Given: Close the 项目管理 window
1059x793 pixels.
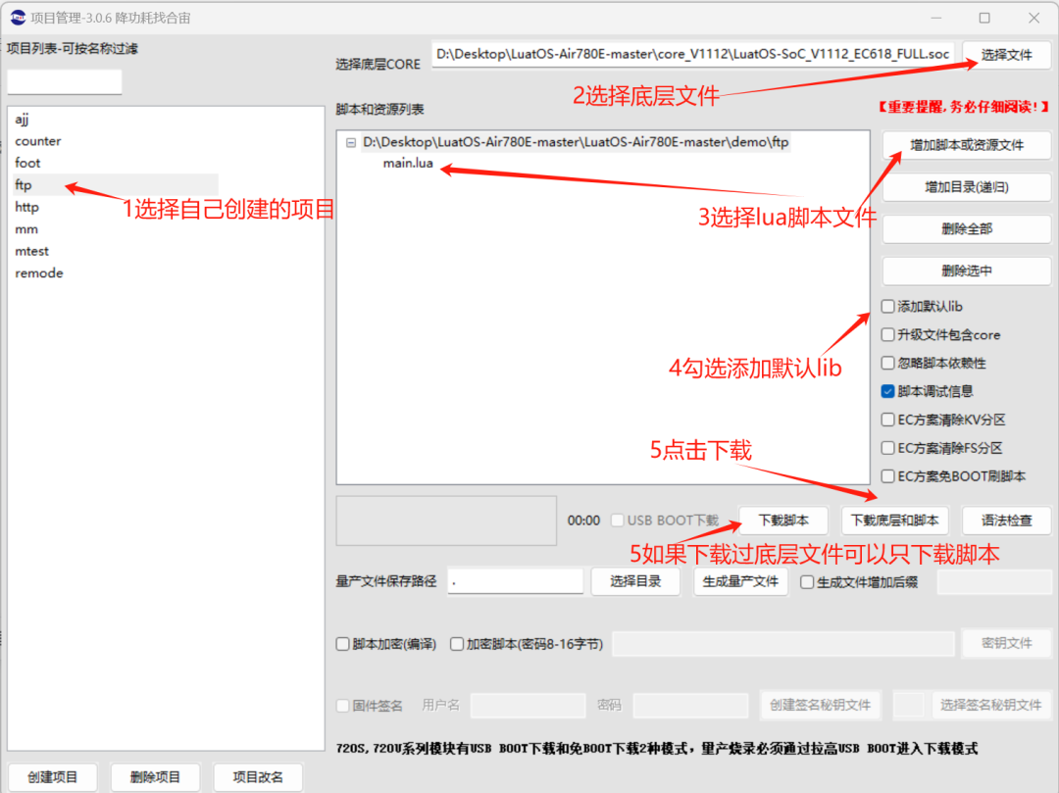Looking at the screenshot, I should (x=1034, y=19).
